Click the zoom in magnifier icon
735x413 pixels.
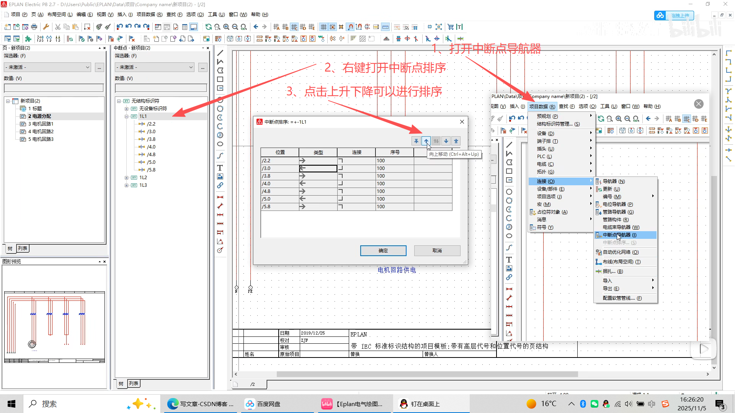click(226, 27)
